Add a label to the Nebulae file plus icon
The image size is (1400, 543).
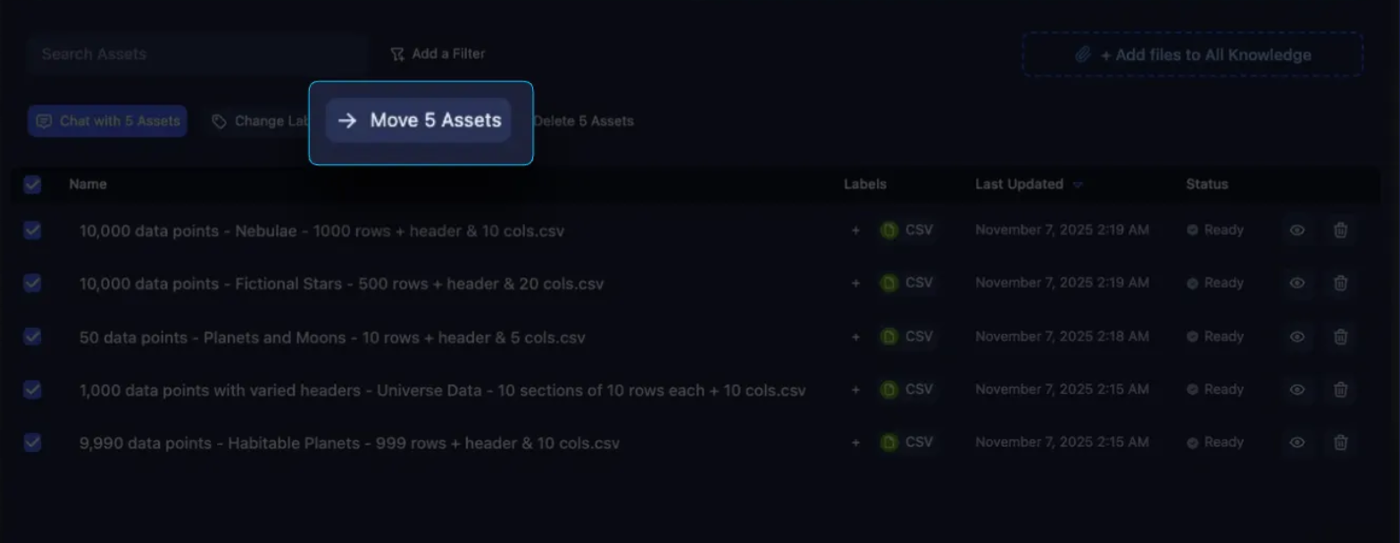coord(855,230)
